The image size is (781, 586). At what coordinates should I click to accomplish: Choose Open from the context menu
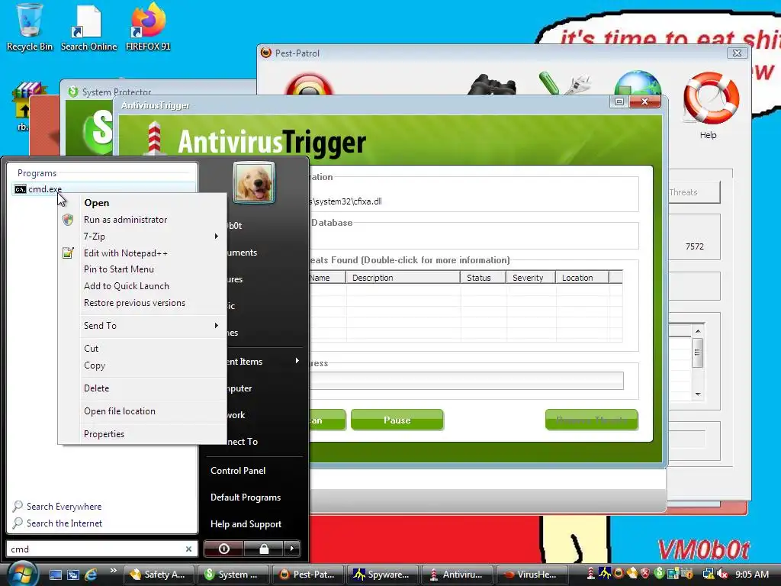(142, 202)
